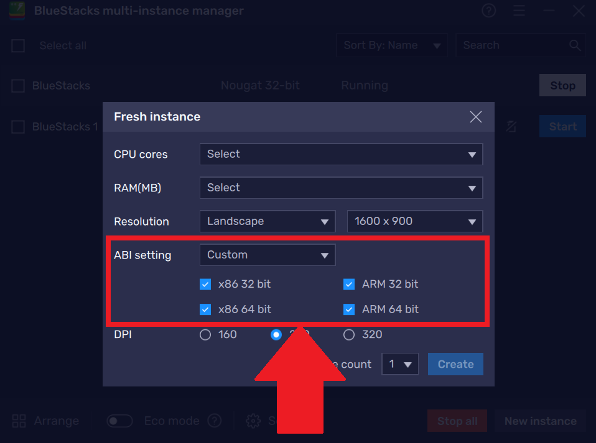The image size is (596, 443).
Task: Open the CPU cores Select dropdown
Action: [x=341, y=154]
